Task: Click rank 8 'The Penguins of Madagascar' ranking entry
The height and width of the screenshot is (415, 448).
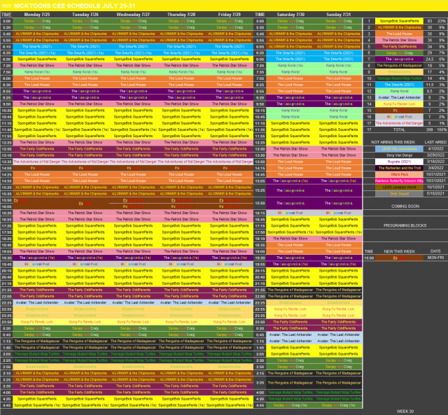Action: point(399,66)
